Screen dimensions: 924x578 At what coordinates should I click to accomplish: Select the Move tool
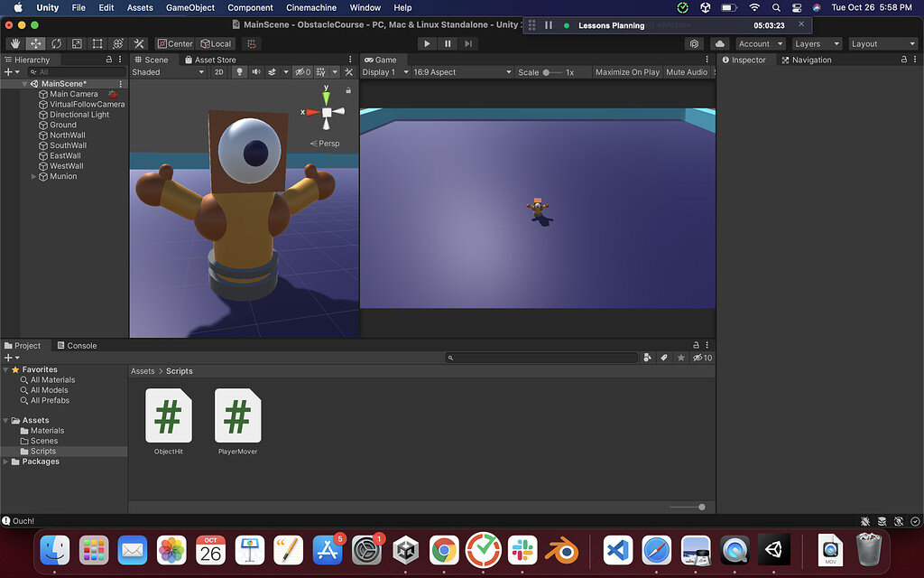[x=36, y=43]
